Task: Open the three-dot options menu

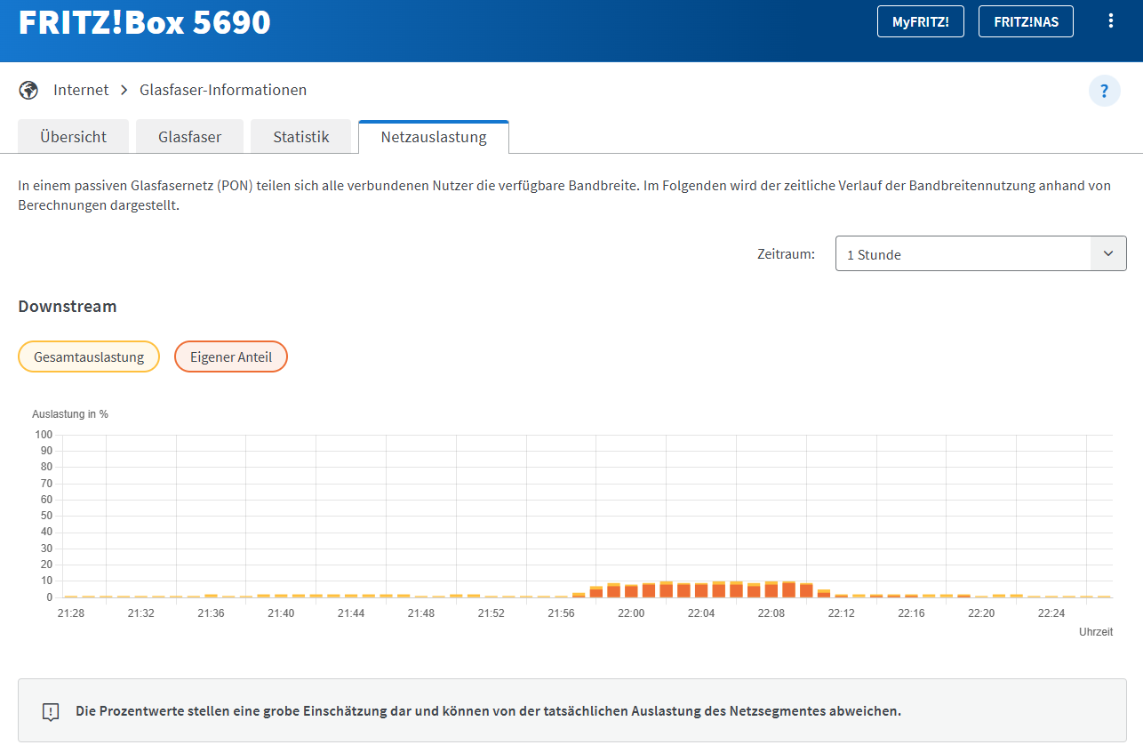Action: (x=1110, y=21)
